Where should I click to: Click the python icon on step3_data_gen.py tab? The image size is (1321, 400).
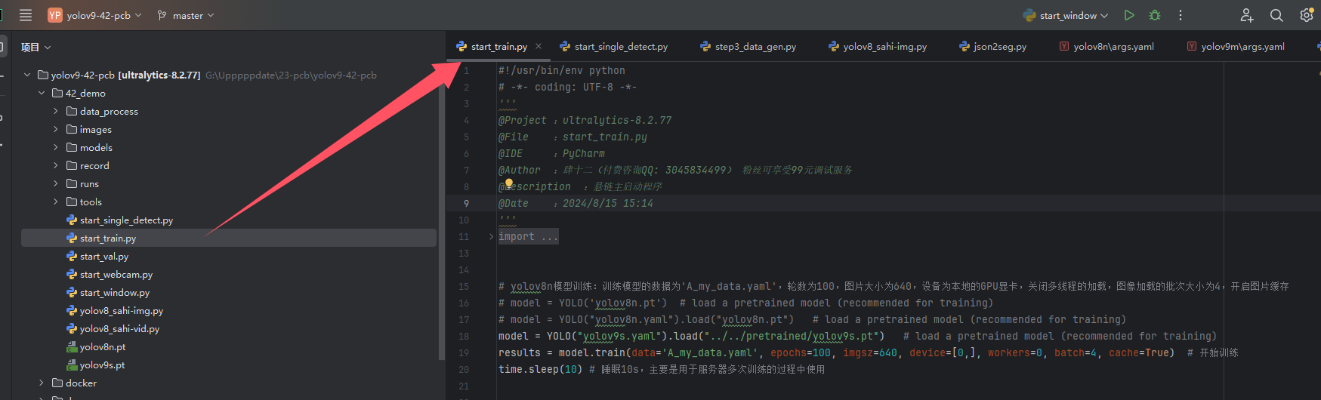(x=705, y=46)
